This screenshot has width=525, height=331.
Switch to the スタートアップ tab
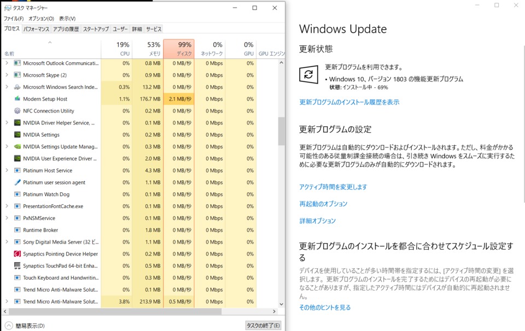pyautogui.click(x=96, y=29)
